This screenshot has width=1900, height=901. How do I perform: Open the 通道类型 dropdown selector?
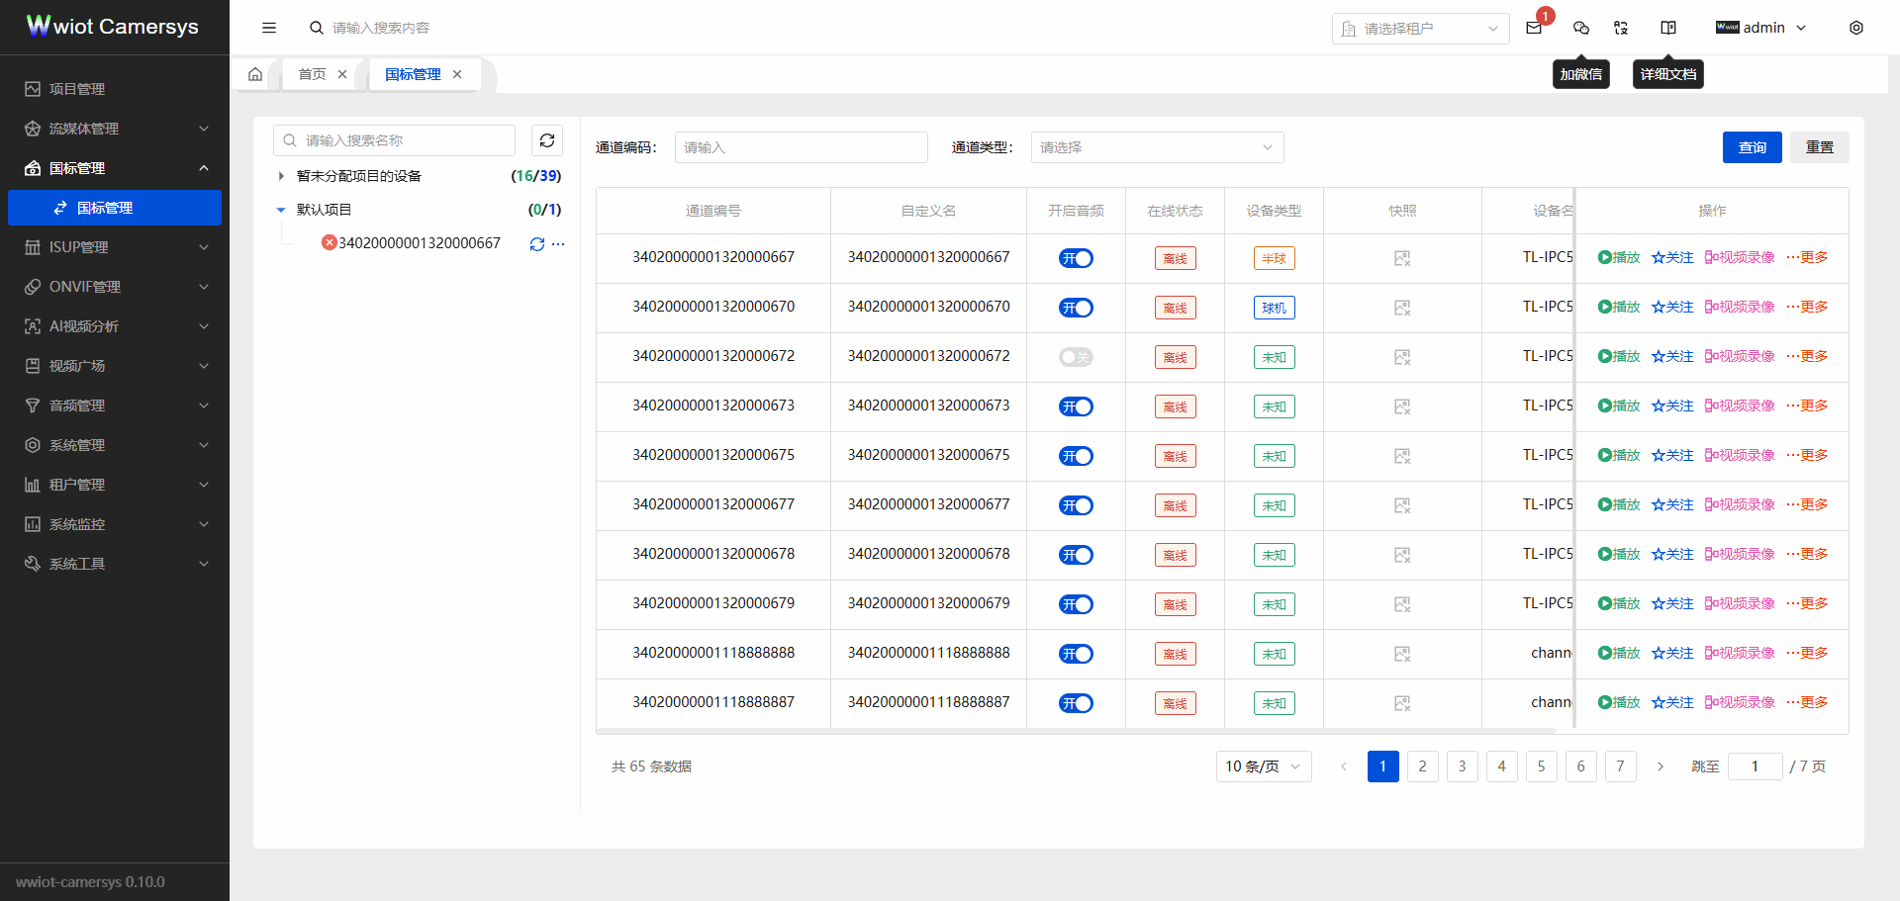1157,146
